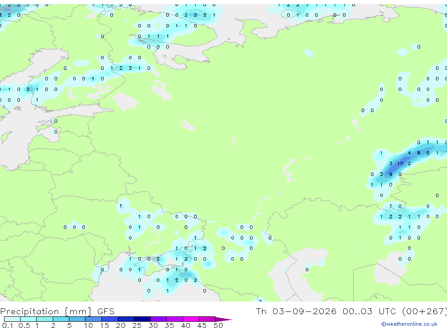Choose the 40 mm magenta legend swatch
The width and height of the screenshot is (447, 328).
tap(191, 319)
